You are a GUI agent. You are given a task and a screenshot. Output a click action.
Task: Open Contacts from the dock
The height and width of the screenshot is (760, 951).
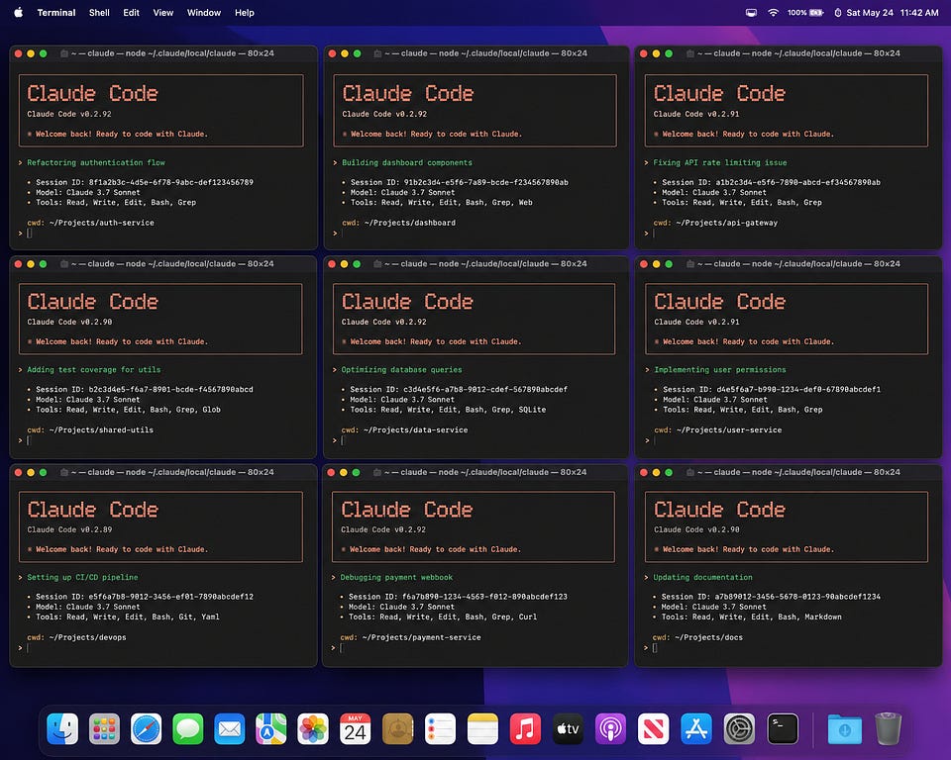(x=397, y=728)
